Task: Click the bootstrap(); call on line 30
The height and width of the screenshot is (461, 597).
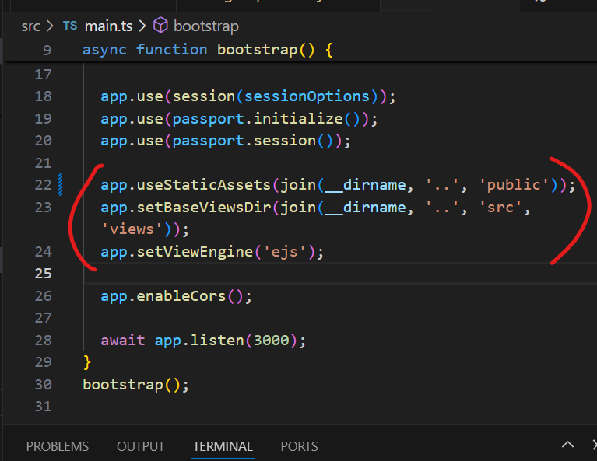Action: pyautogui.click(x=135, y=385)
